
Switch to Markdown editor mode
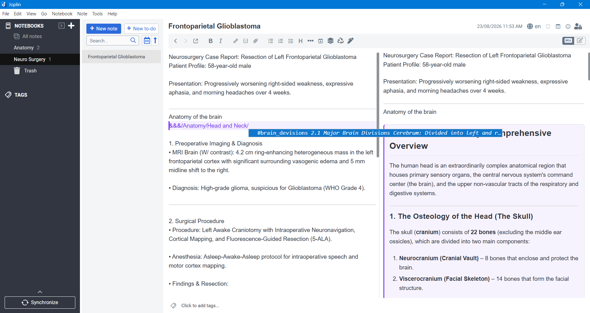tap(568, 41)
